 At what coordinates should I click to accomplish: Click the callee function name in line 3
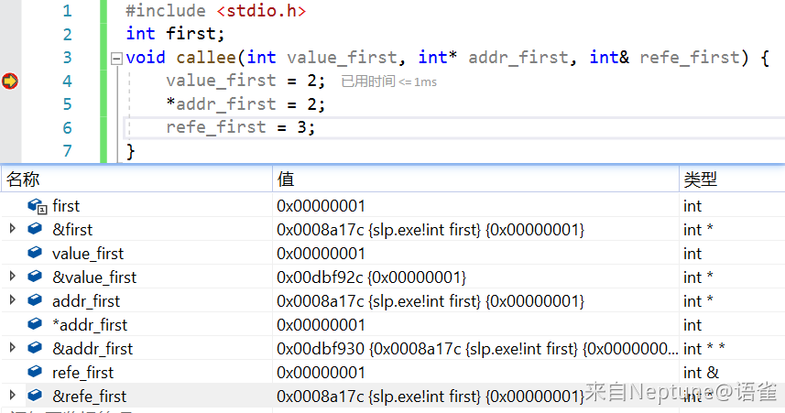pos(206,57)
